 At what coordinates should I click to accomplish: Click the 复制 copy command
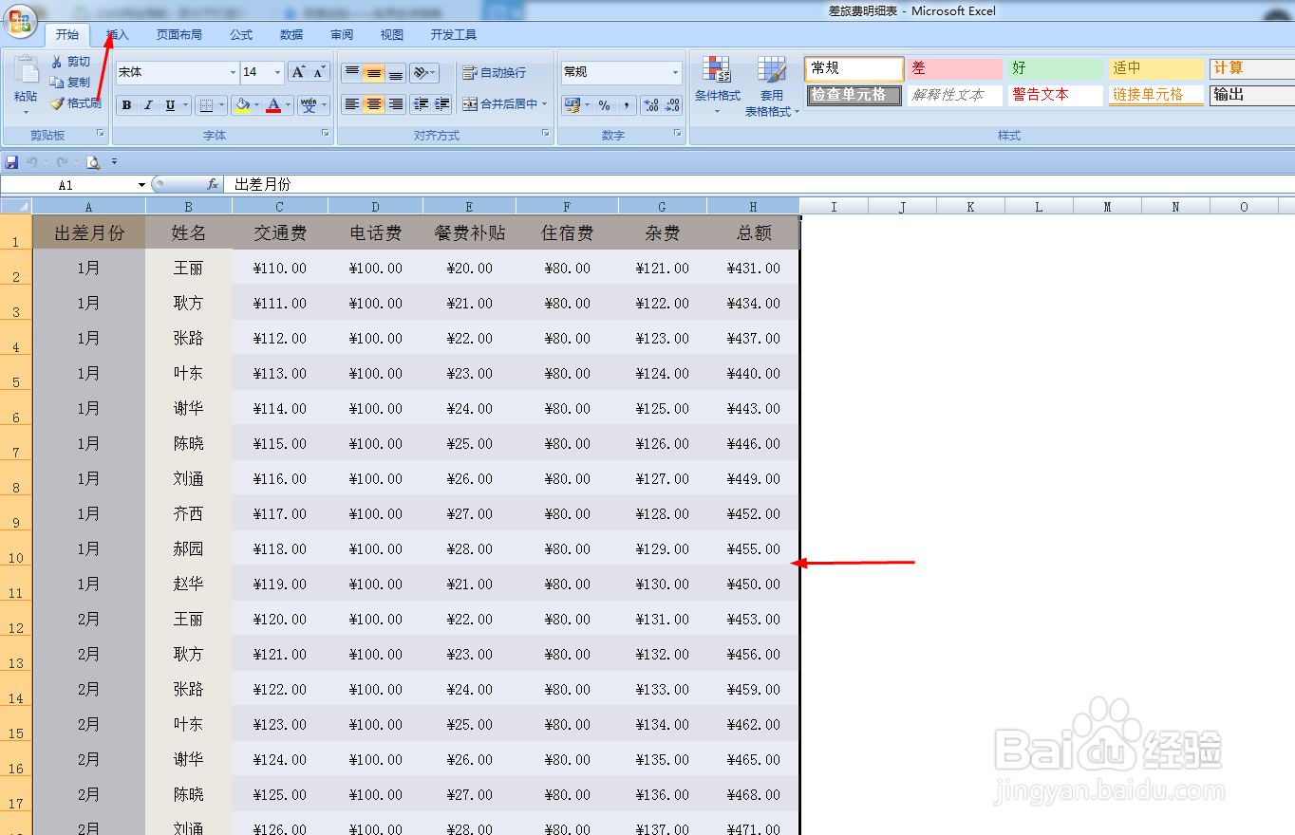point(71,83)
